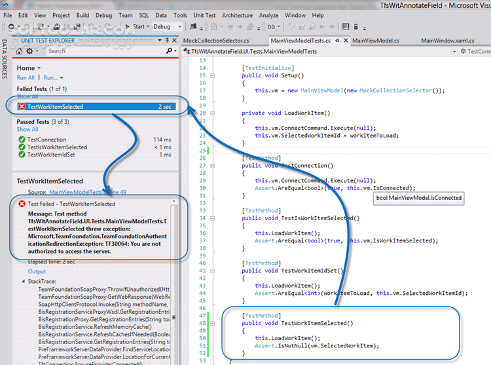Click the Run All link
Viewport: 491px width, 365px height.
[x=26, y=77]
